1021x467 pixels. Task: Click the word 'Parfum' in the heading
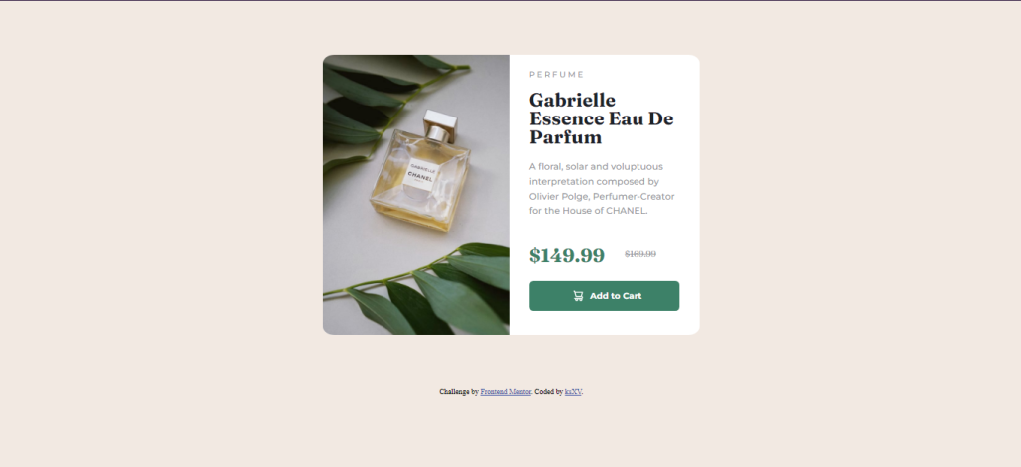tap(565, 138)
